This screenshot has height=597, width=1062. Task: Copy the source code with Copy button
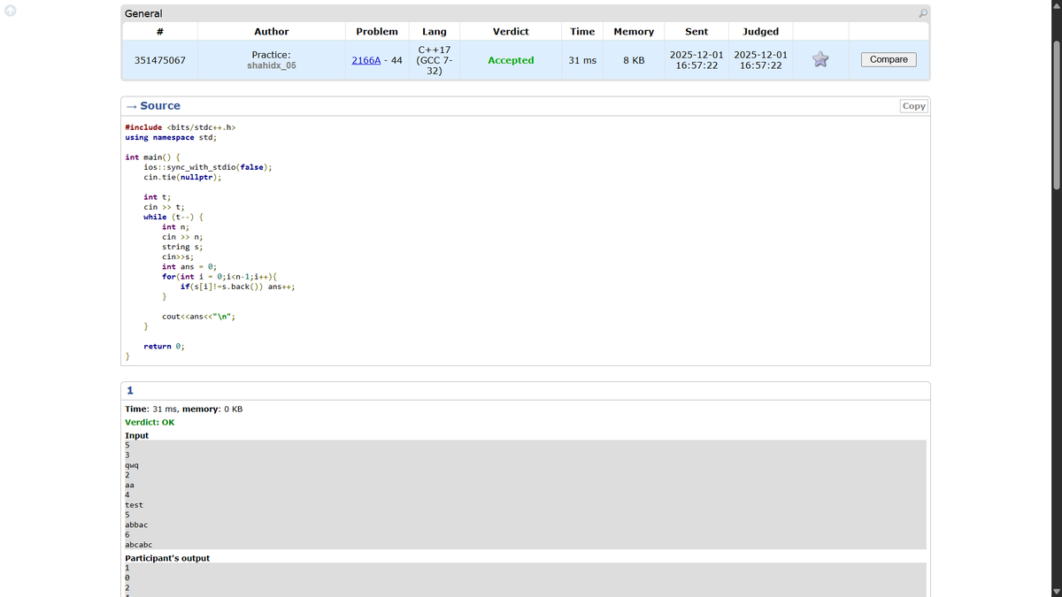(913, 106)
